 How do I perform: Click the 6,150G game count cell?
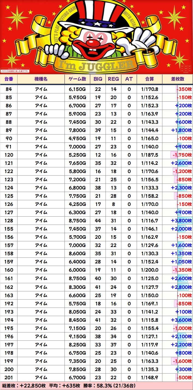77,89
